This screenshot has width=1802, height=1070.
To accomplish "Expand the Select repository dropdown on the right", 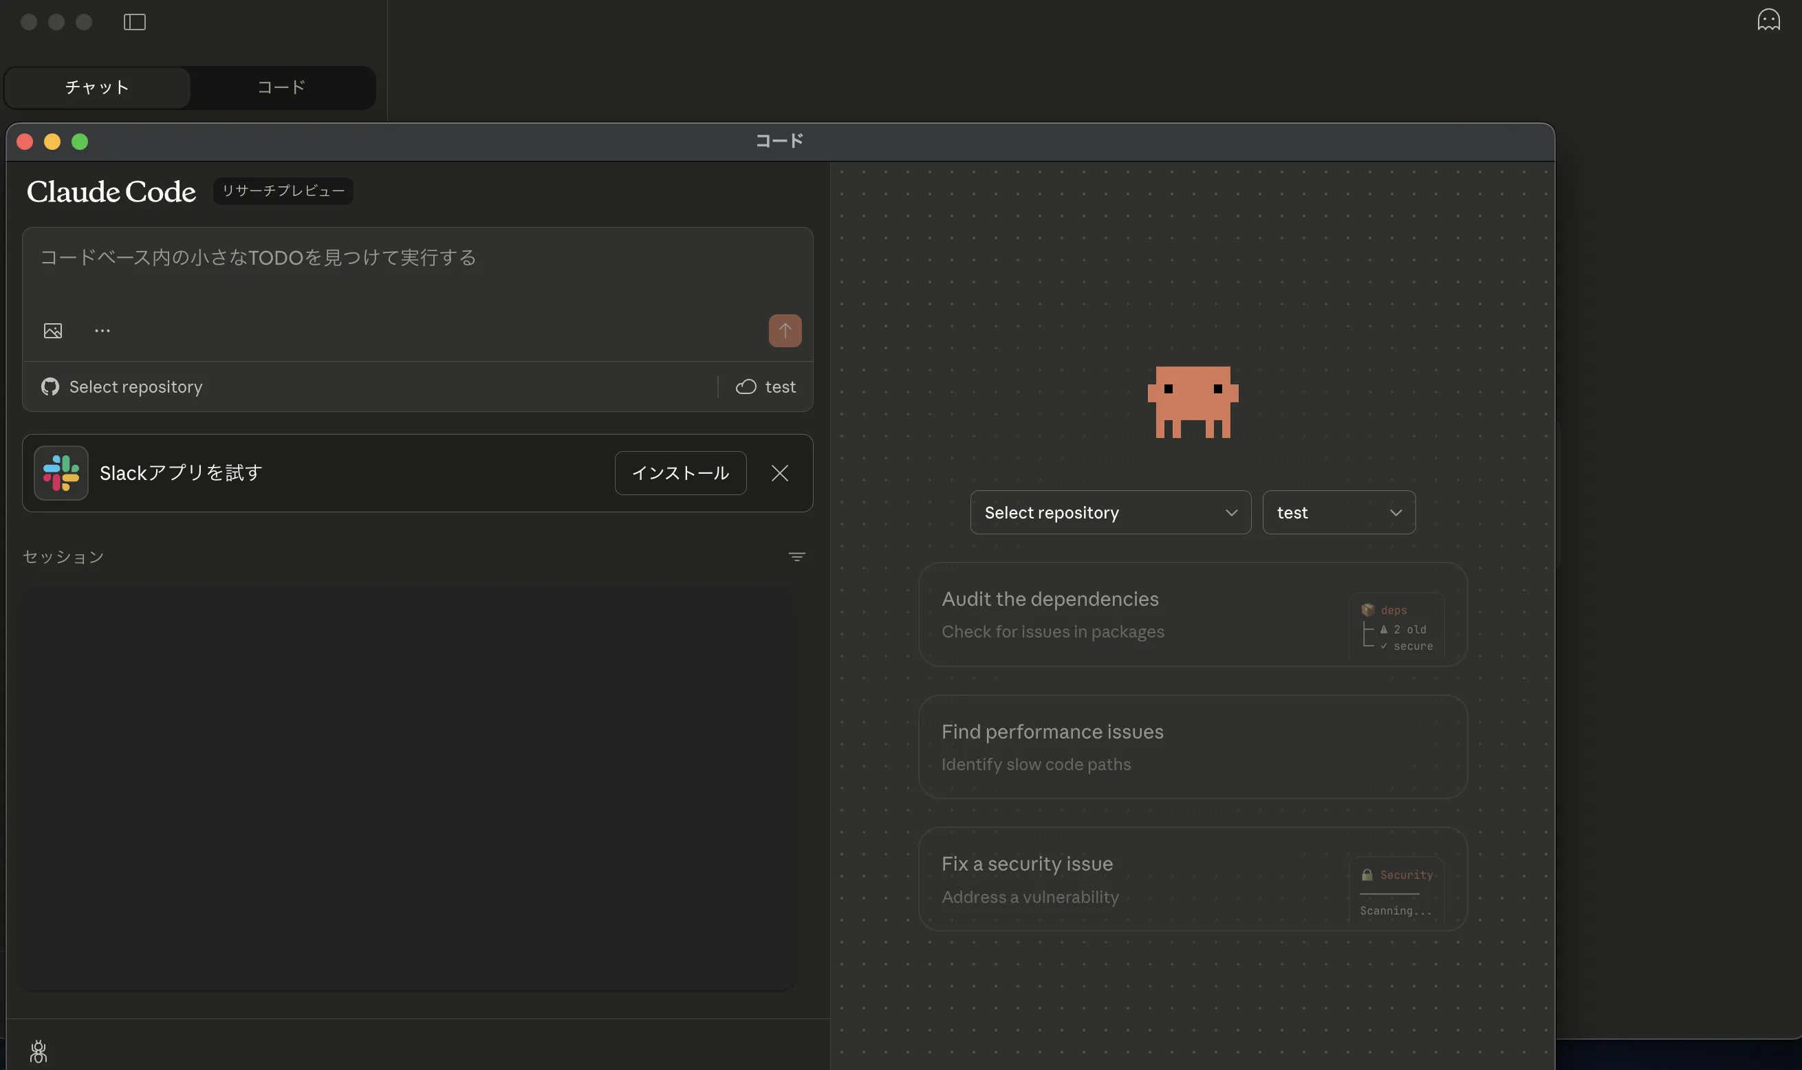I will 1110,512.
